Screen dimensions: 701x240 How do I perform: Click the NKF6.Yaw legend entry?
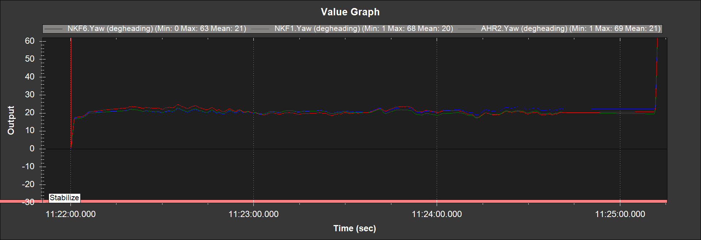(x=145, y=28)
